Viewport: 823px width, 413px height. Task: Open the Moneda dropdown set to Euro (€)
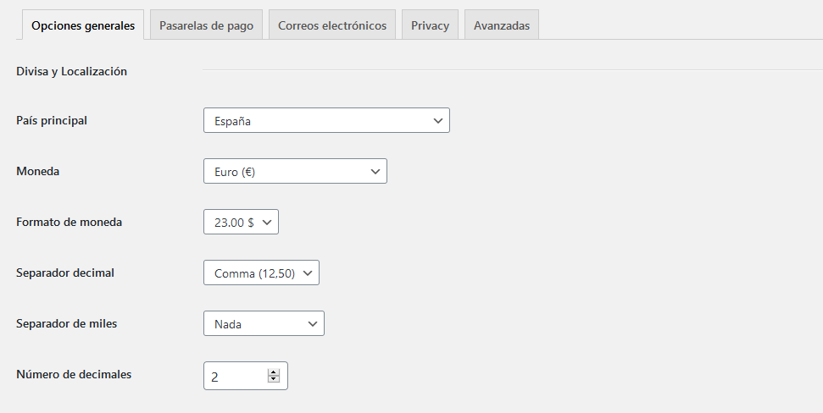295,172
